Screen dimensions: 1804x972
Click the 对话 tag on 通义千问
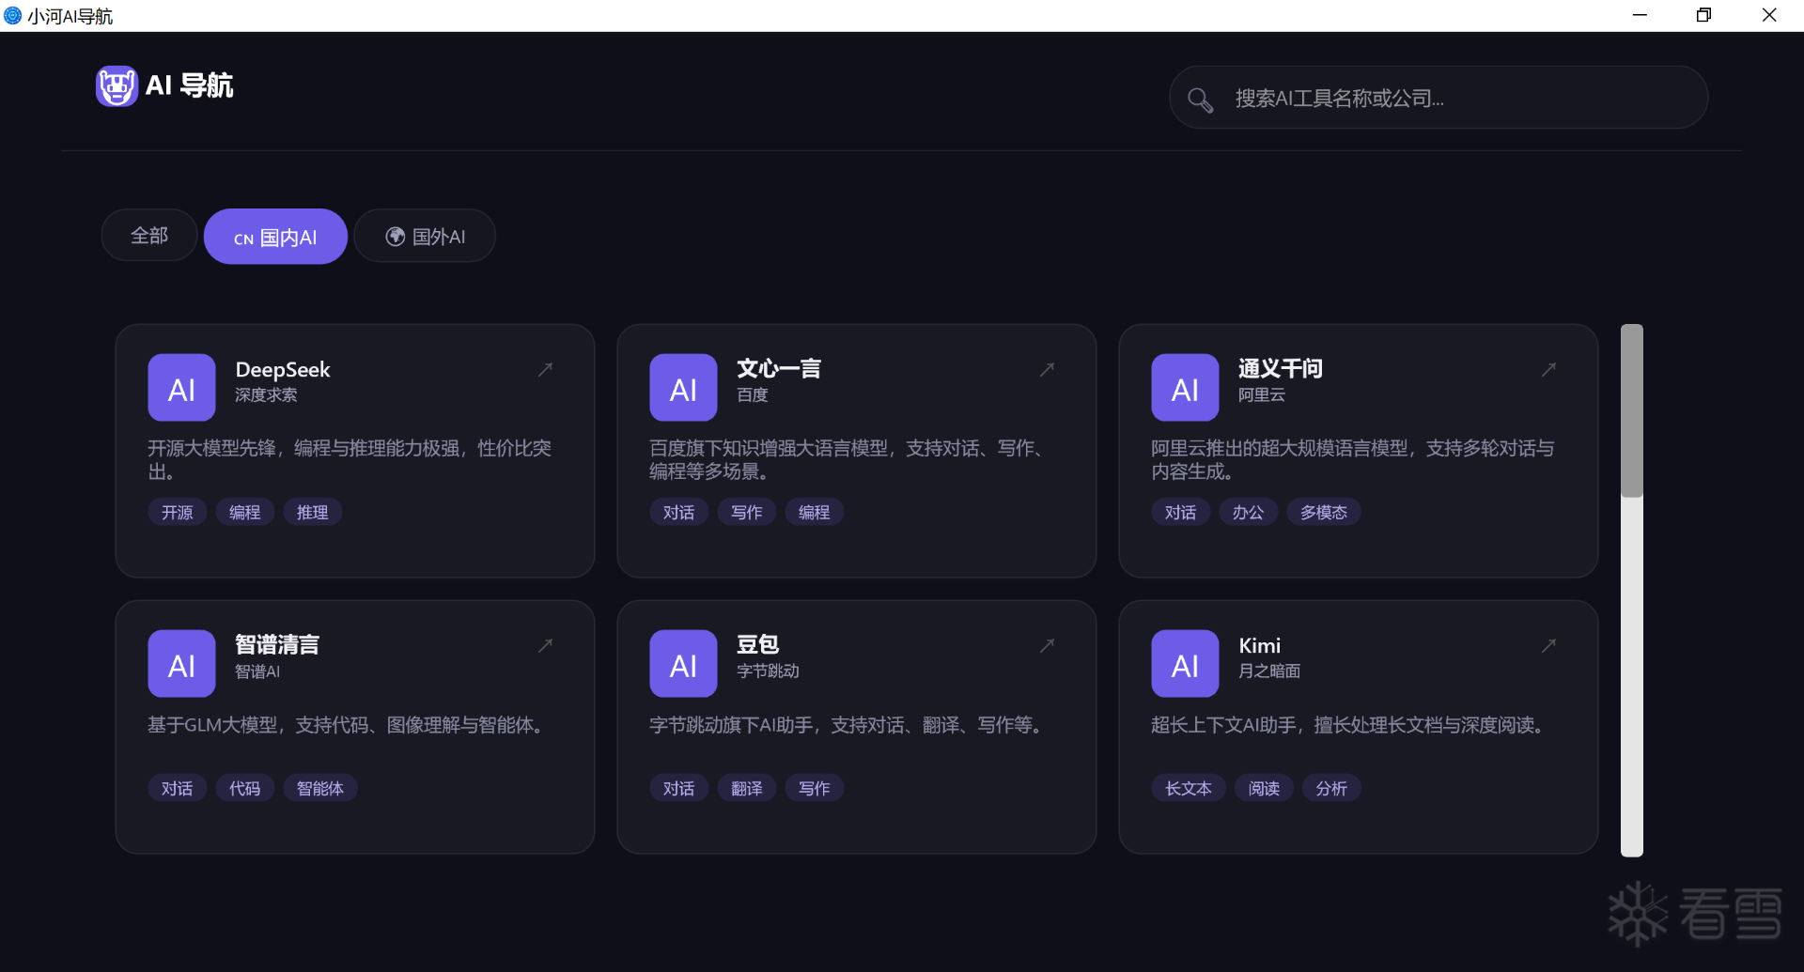(x=1181, y=512)
